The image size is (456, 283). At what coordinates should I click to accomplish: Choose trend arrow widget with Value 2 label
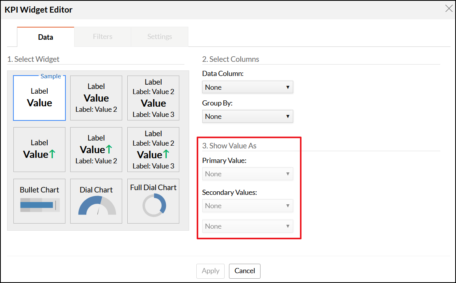[96, 150]
